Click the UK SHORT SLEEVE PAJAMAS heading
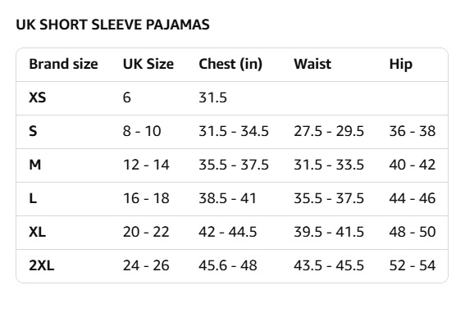465x326 pixels. point(112,25)
